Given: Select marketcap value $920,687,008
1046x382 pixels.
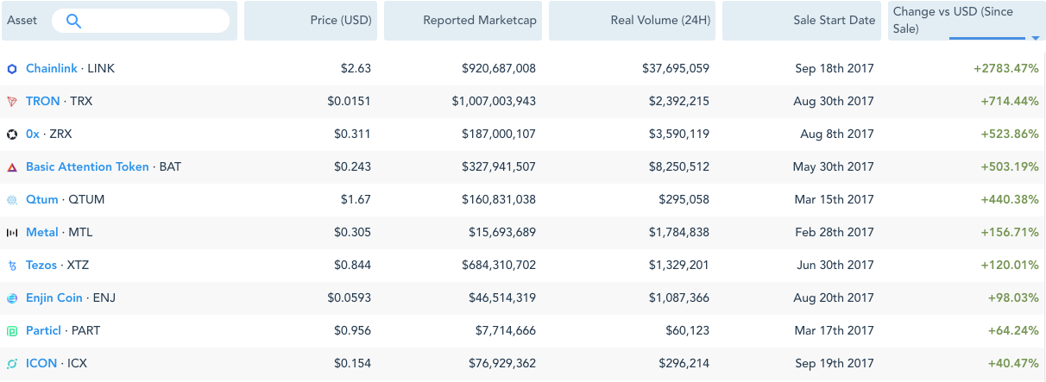Looking at the screenshot, I should point(499,69).
